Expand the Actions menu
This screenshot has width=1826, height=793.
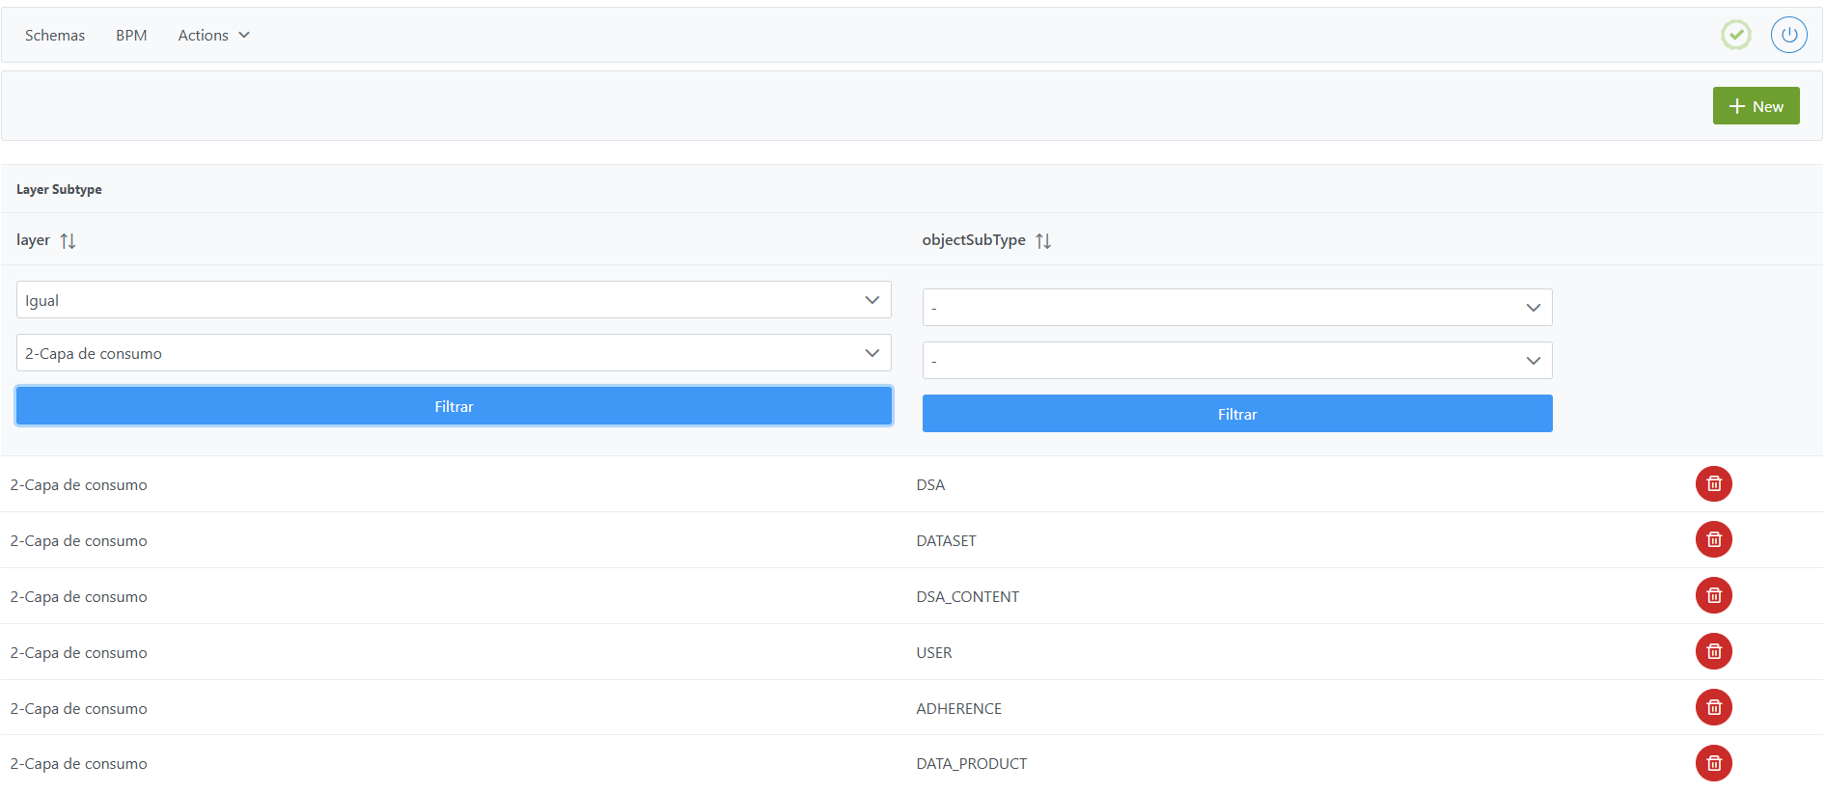pyautogui.click(x=213, y=36)
